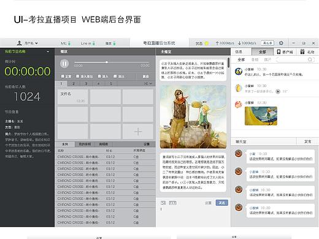Click the download speed arrow 1000kb/s

[x=239, y=43]
